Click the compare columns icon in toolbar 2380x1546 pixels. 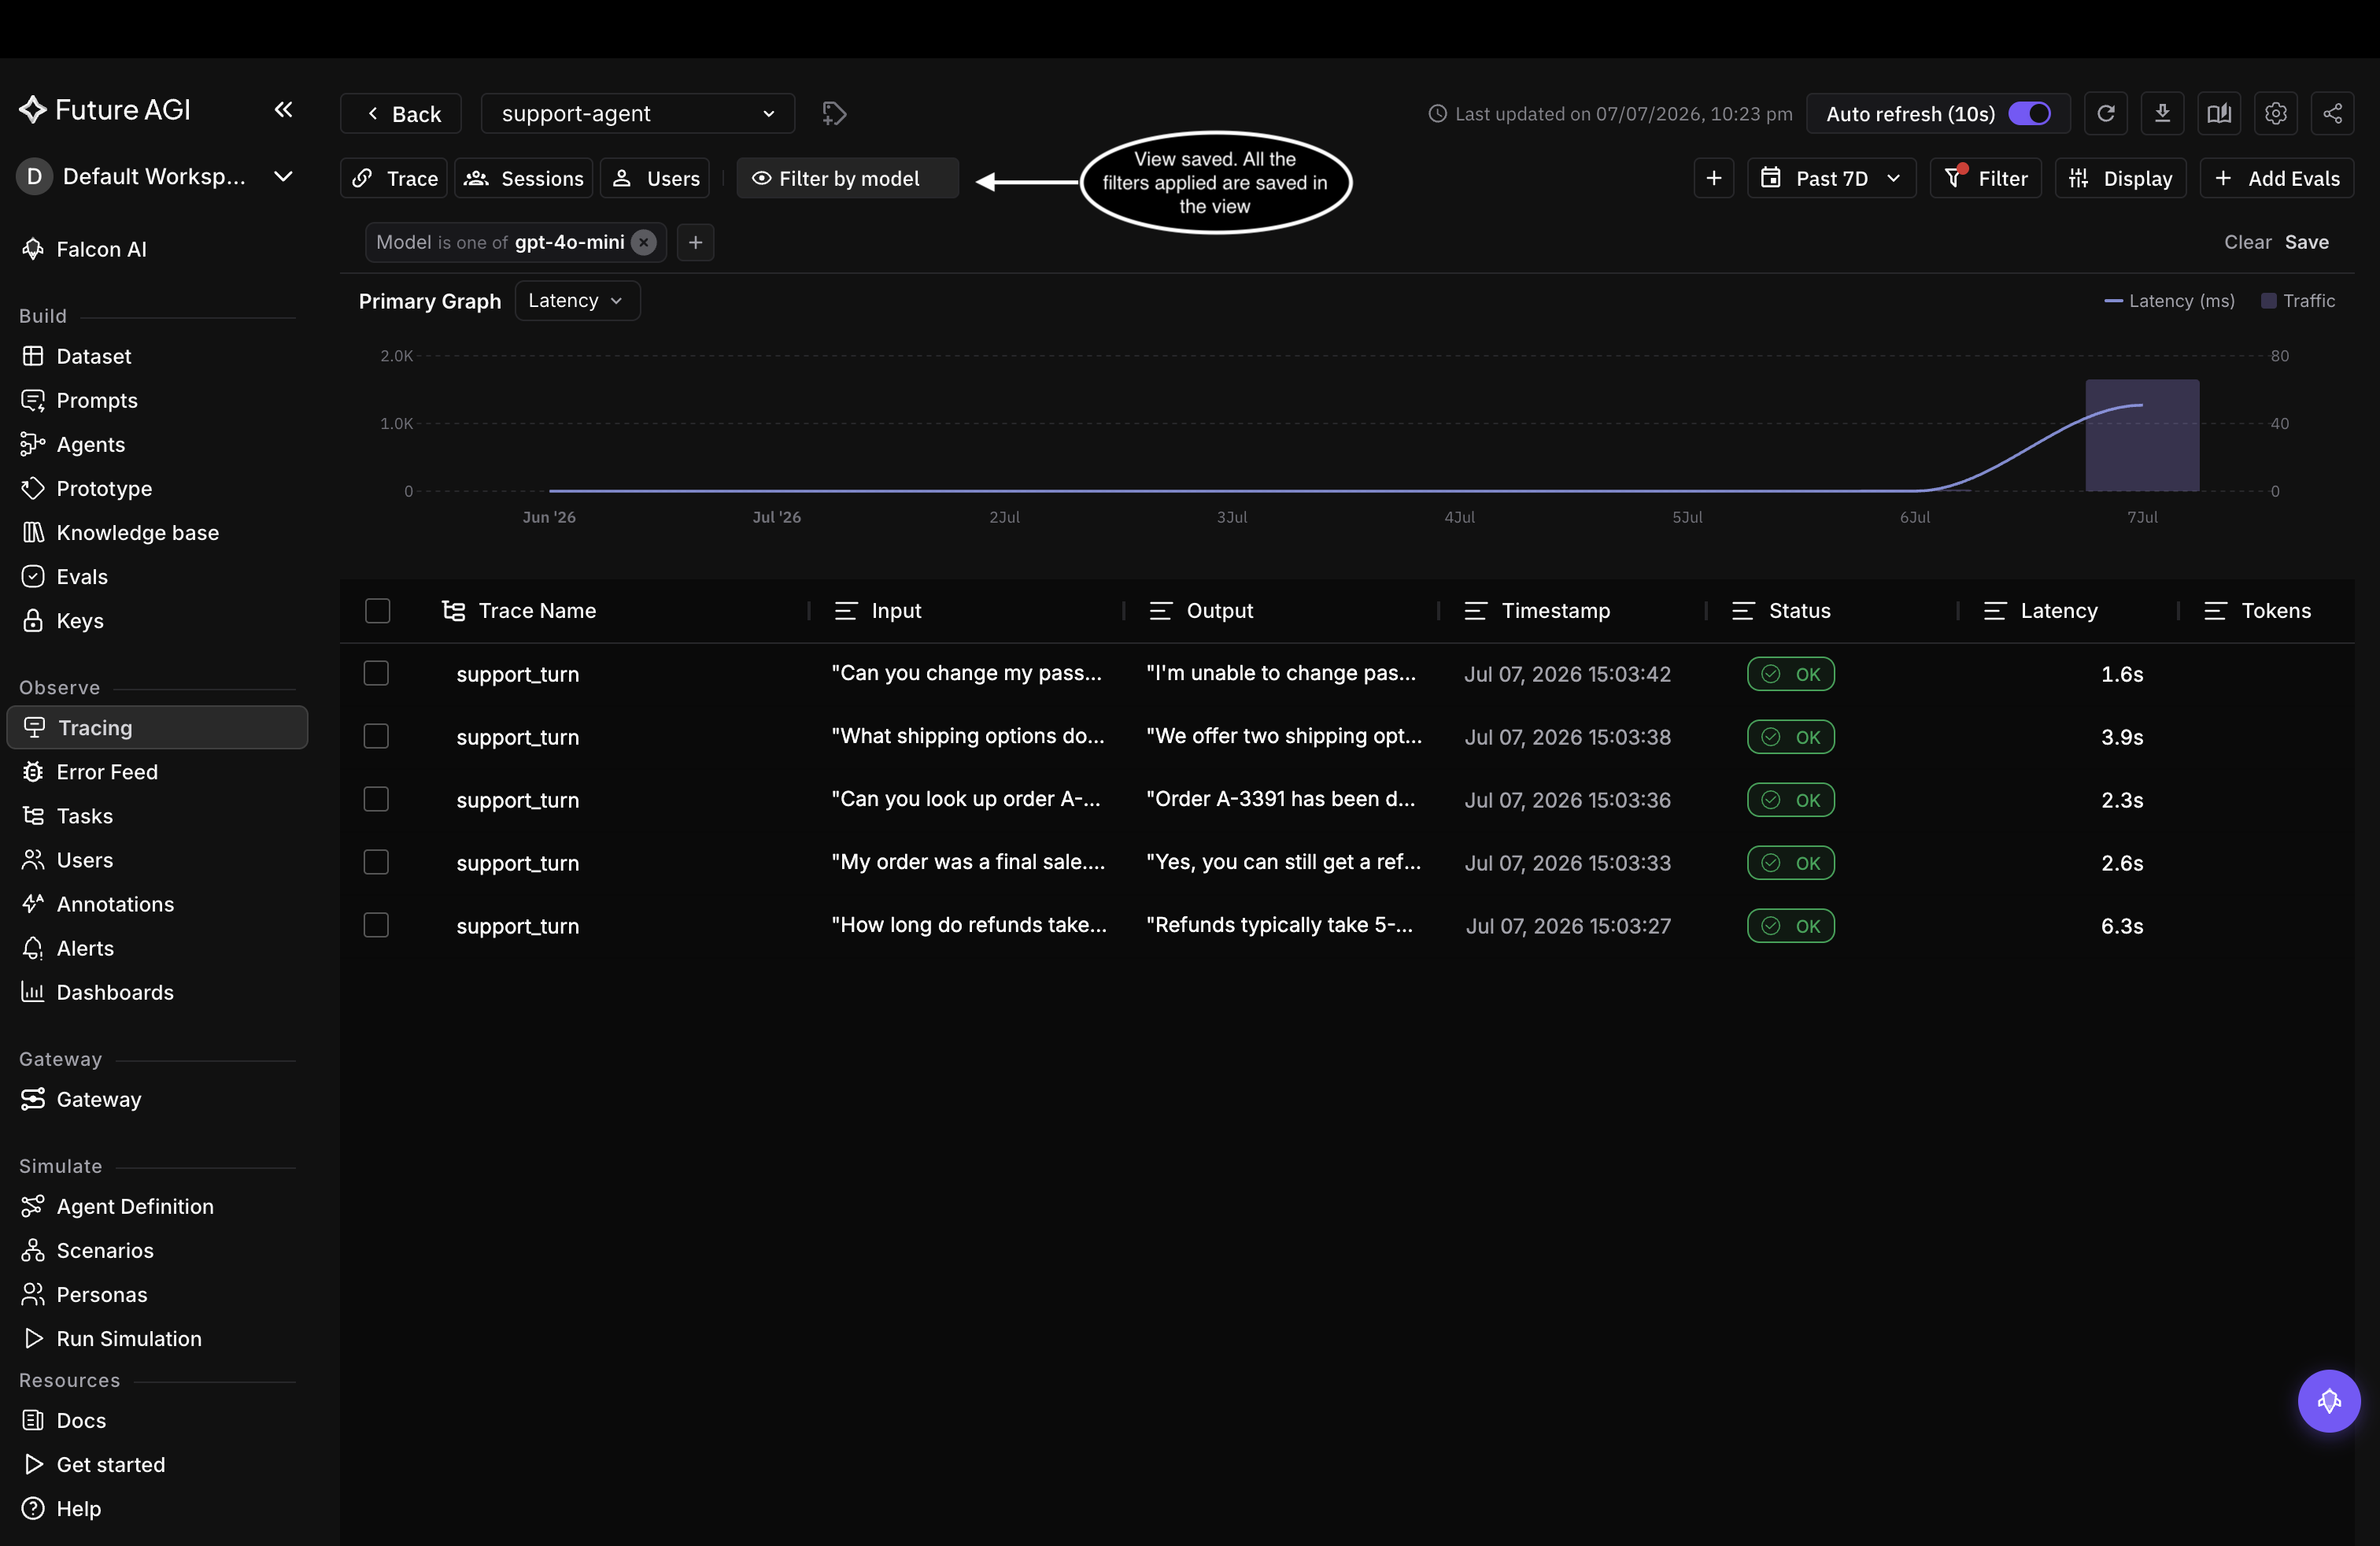[x=2219, y=113]
